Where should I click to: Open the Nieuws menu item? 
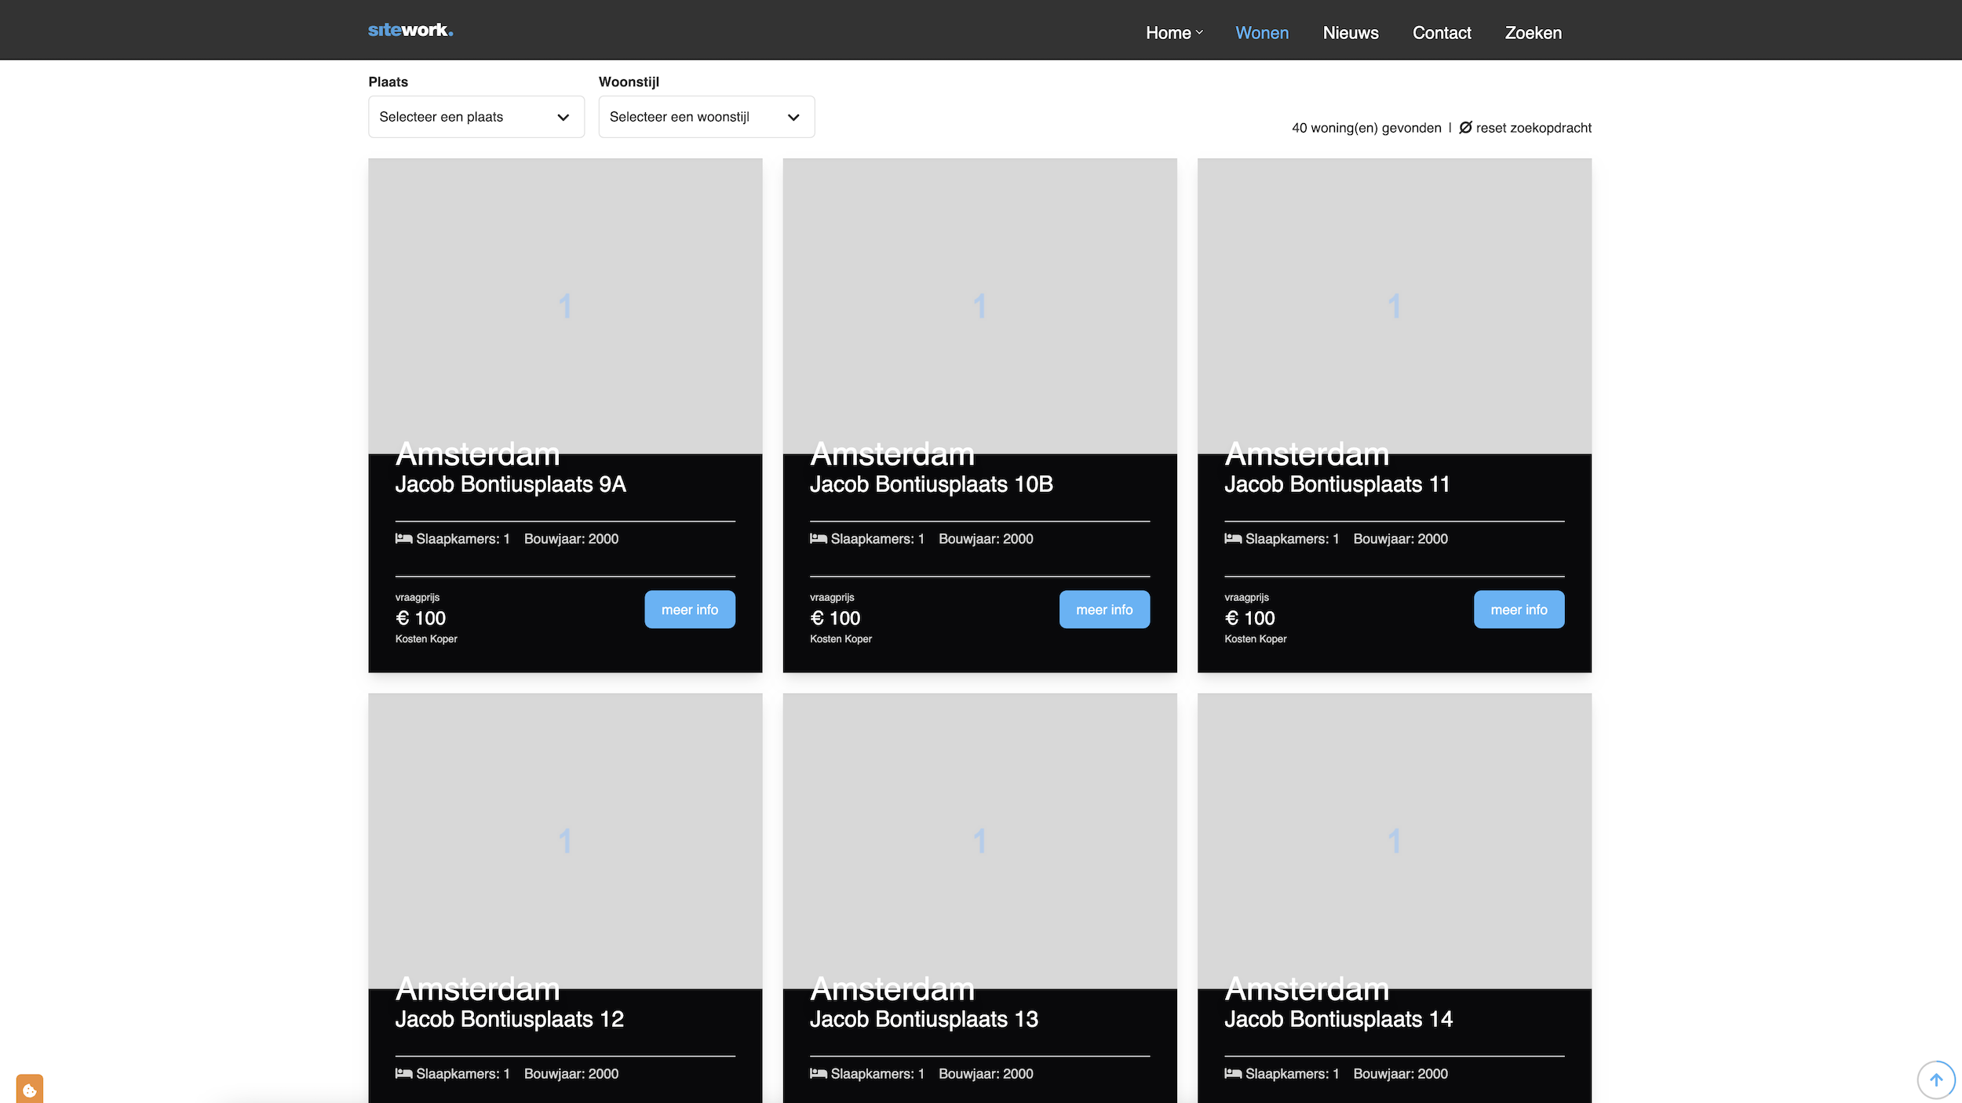click(1350, 33)
